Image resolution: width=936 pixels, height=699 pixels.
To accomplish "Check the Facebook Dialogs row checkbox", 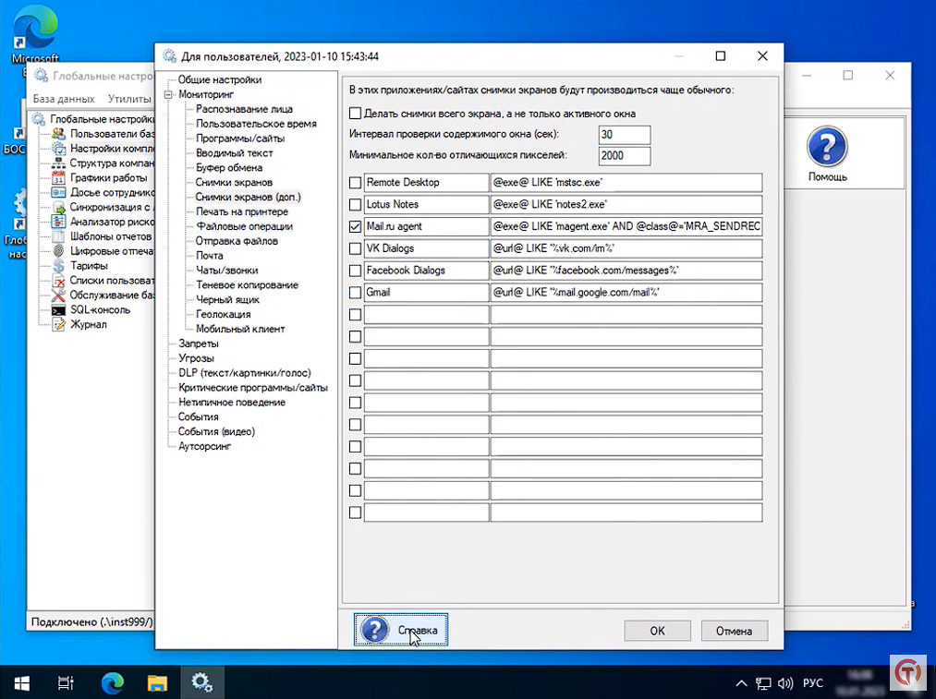I will (355, 271).
